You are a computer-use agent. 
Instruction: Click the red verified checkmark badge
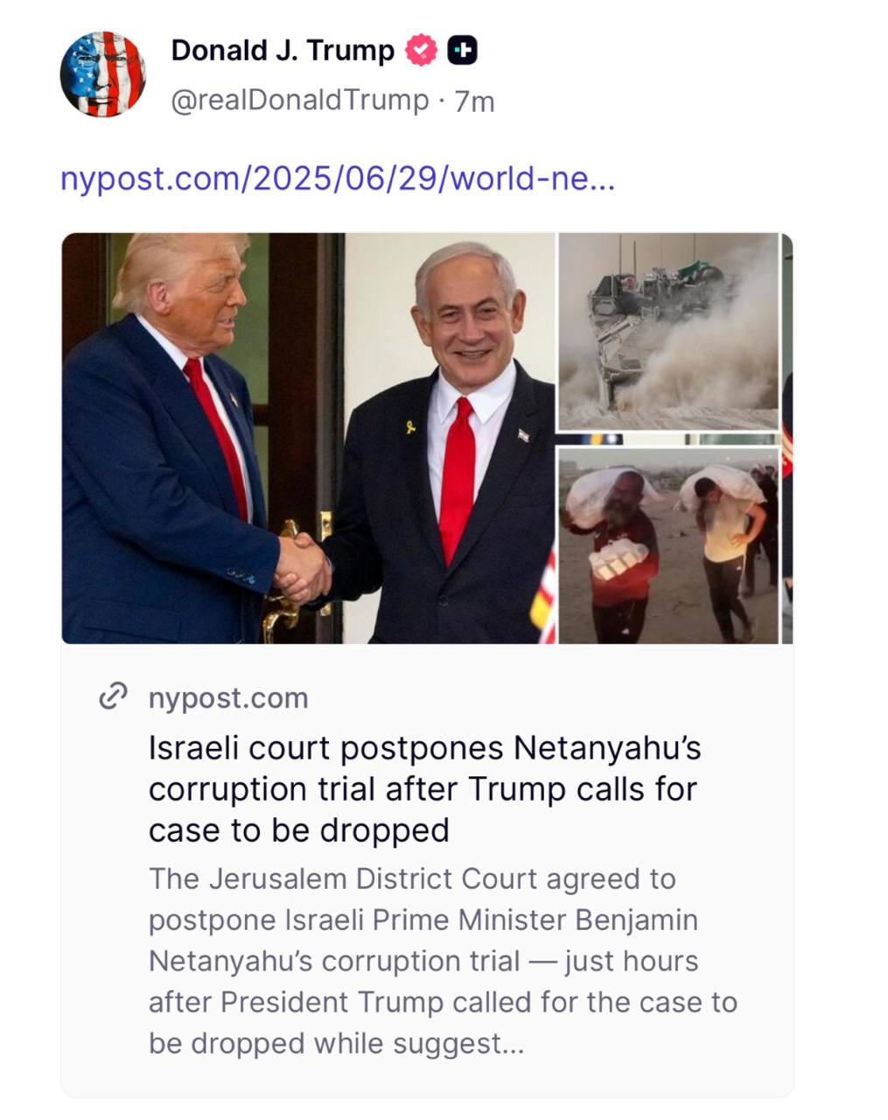[421, 51]
